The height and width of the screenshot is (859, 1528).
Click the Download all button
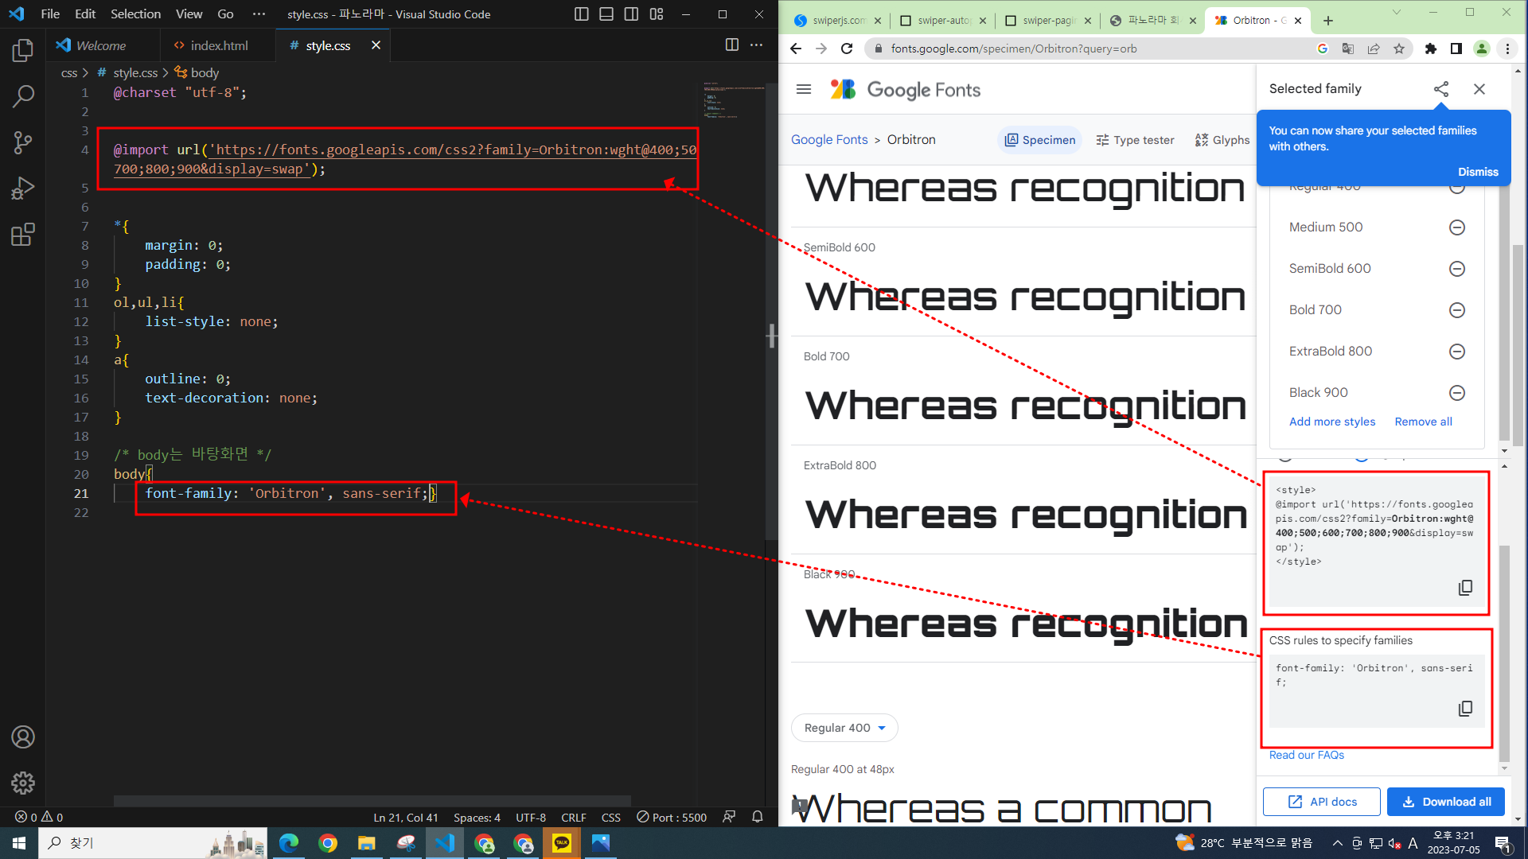coord(1445,802)
